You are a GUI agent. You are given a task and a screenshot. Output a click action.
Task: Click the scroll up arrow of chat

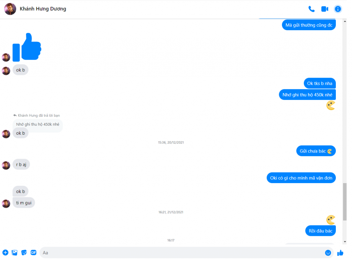(x=345, y=21)
